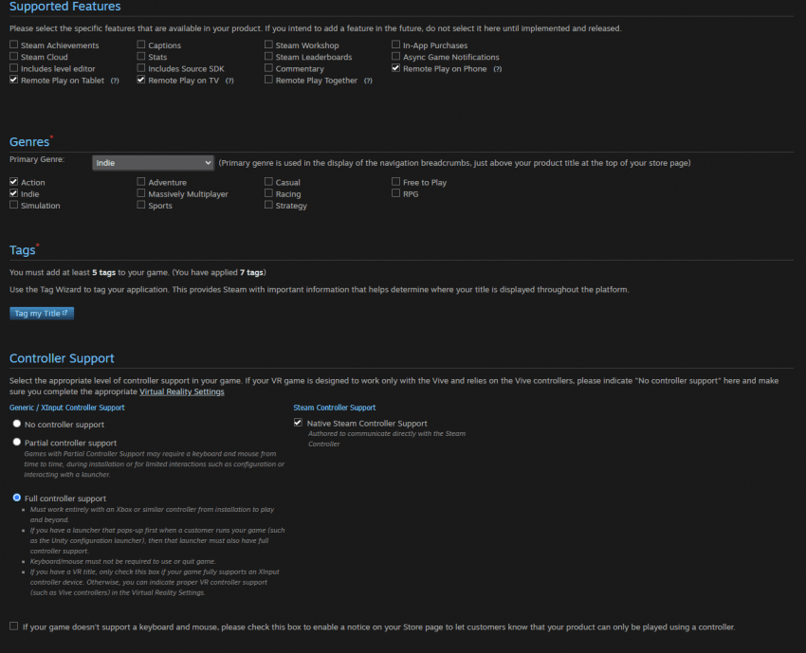Click the Primary Genre label
Image resolution: width=806 pixels, height=653 pixels.
click(37, 159)
